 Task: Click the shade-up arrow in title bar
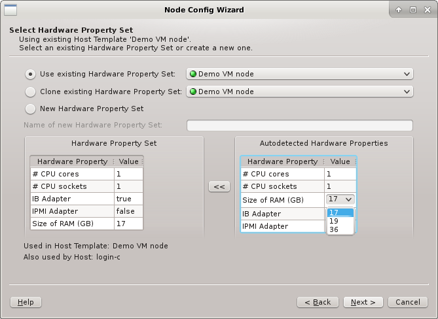coord(399,10)
